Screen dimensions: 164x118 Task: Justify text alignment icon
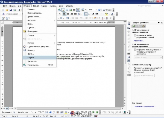pyautogui.click(x=75, y=14)
